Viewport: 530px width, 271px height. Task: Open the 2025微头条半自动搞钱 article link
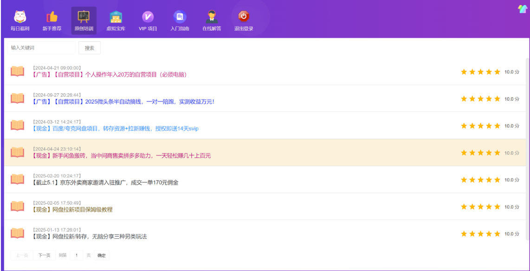click(123, 102)
